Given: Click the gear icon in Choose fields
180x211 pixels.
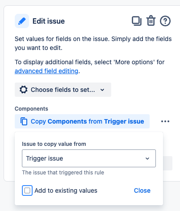Looking at the screenshot, I should (x=24, y=90).
